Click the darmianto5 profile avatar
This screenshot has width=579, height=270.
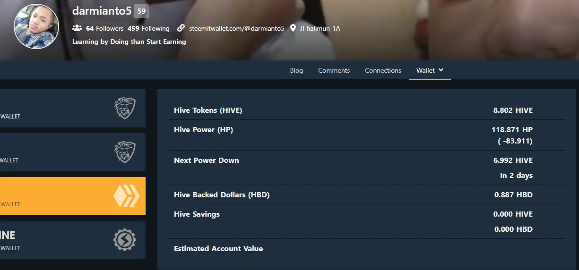36,27
